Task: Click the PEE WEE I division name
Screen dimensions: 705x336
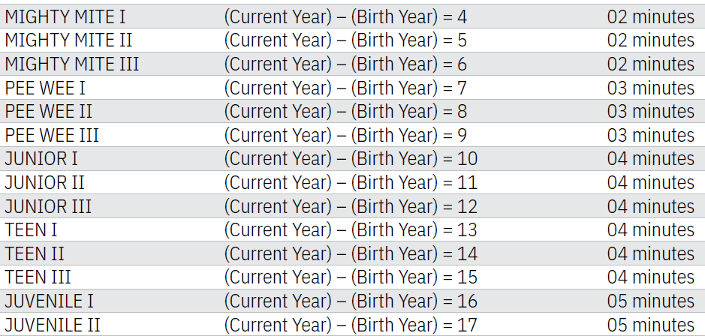Action: tap(45, 88)
